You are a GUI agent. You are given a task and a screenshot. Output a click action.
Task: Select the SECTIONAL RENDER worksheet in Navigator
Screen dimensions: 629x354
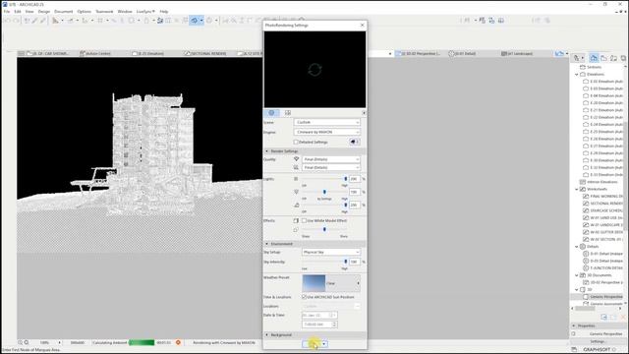tap(605, 204)
